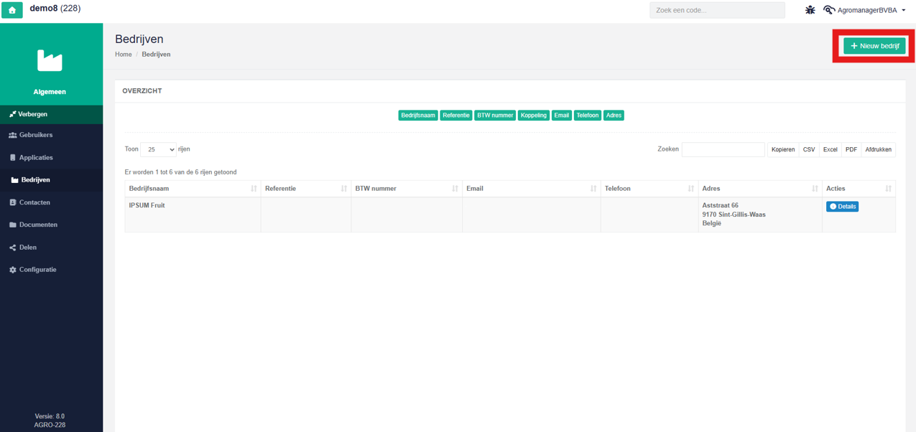Click the Delen share icon
This screenshot has width=916, height=432.
click(13, 248)
